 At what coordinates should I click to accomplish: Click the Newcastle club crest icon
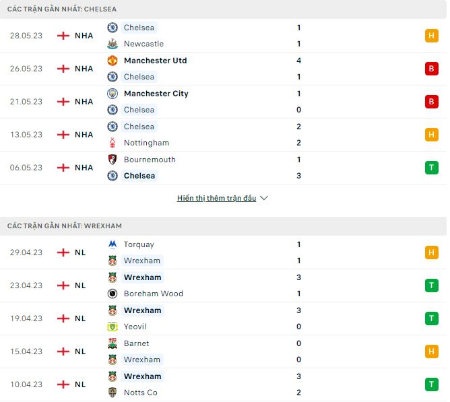[112, 44]
